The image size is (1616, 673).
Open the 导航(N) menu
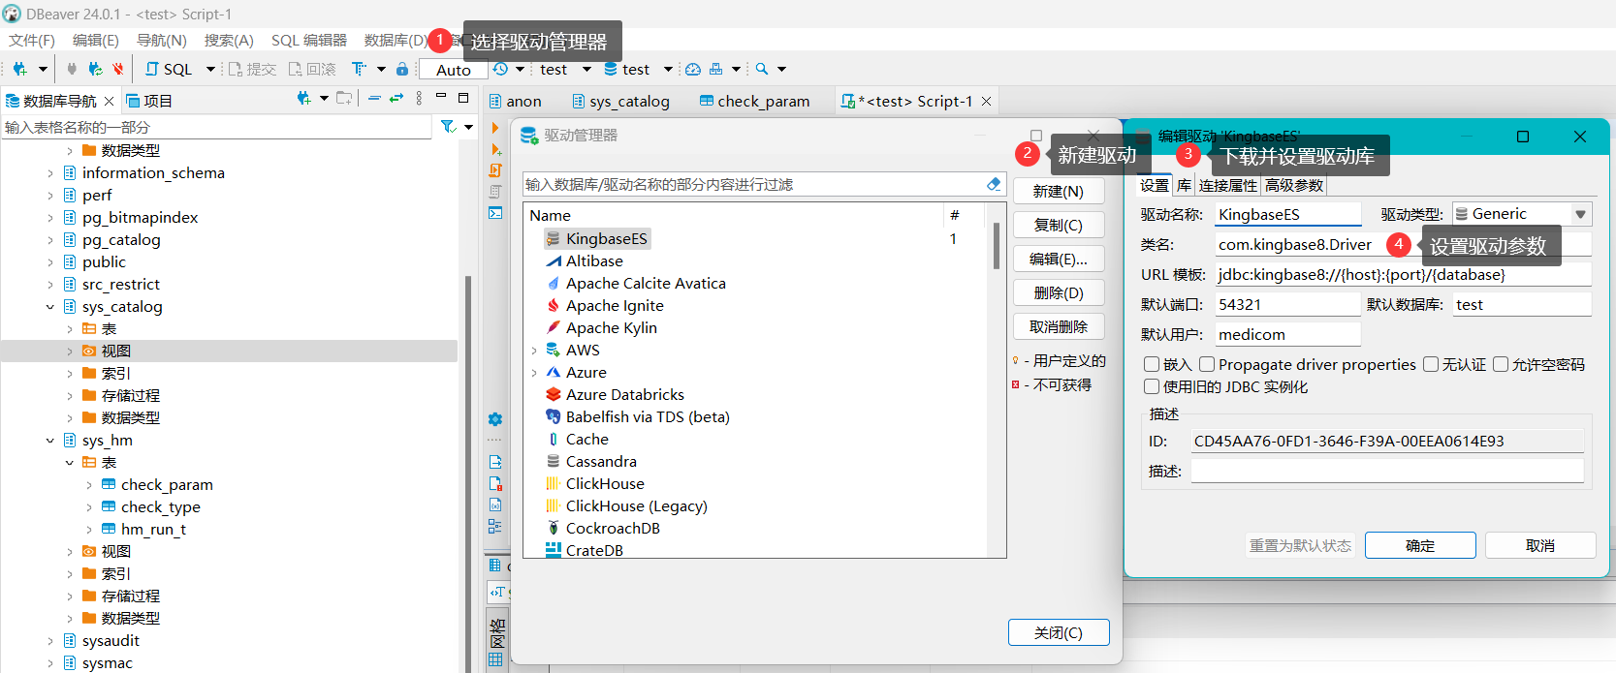coord(161,40)
